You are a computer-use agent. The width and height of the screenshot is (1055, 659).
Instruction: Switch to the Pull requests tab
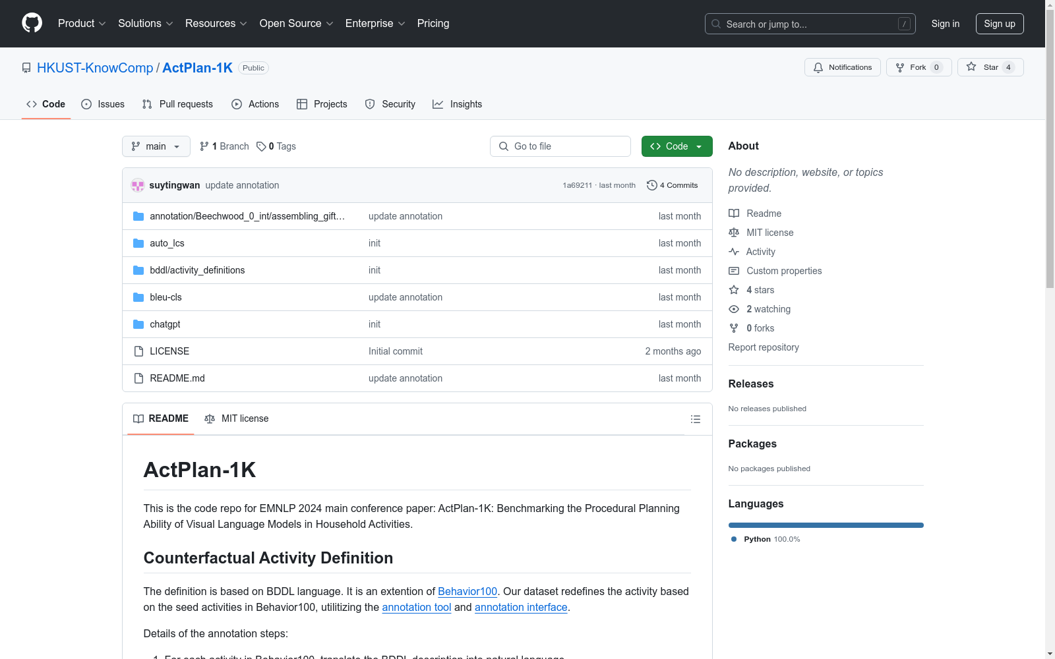coord(177,104)
